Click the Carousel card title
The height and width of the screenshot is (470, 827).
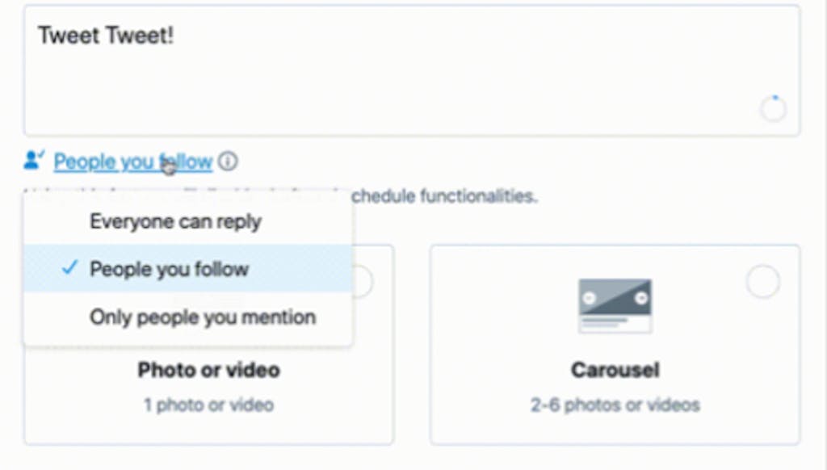(x=615, y=370)
